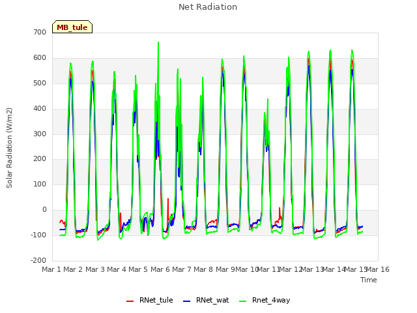Click the 500 y-axis tick label
The height and width of the screenshot is (313, 417).
[40, 83]
